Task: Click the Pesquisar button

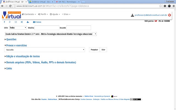Action: pos(94,50)
